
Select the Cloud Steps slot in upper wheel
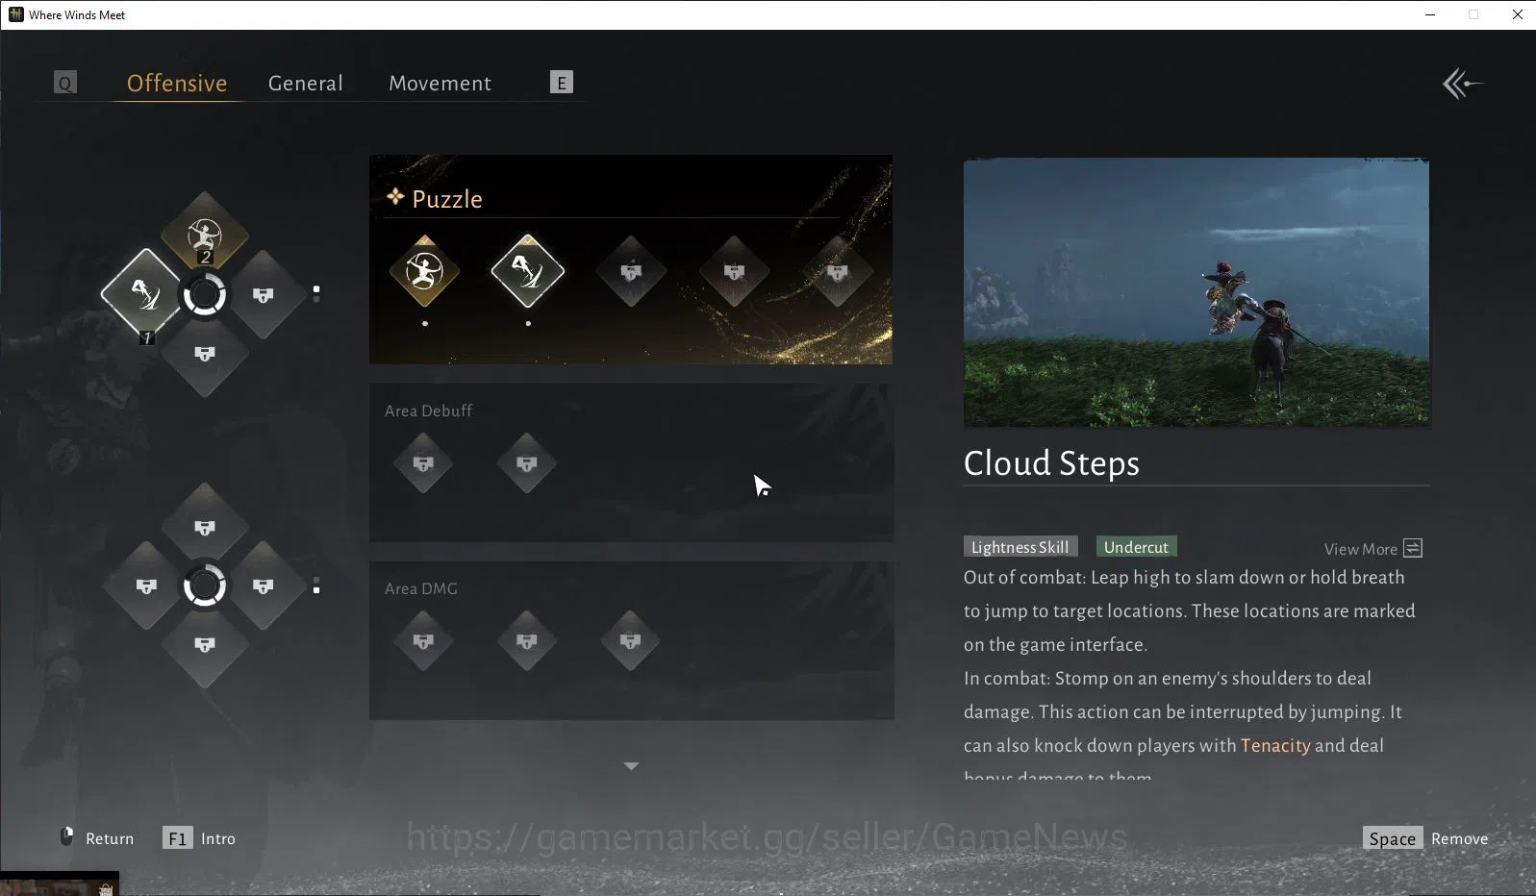(x=144, y=293)
